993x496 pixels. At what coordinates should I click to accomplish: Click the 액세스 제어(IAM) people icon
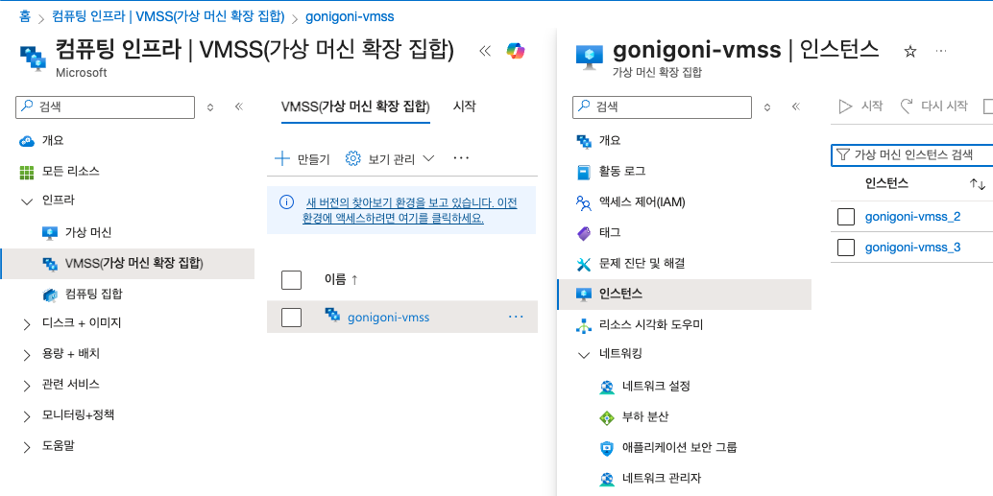tap(583, 202)
